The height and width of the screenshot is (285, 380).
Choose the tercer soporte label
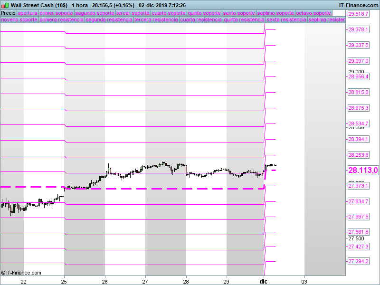(x=133, y=13)
